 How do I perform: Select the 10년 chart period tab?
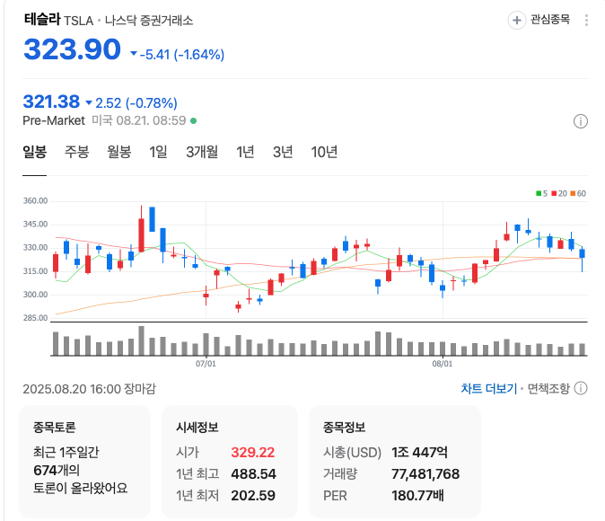pos(324,152)
